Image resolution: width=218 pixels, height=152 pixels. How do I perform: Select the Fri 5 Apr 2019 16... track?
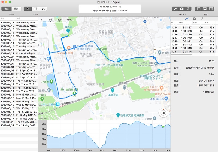point(19,77)
